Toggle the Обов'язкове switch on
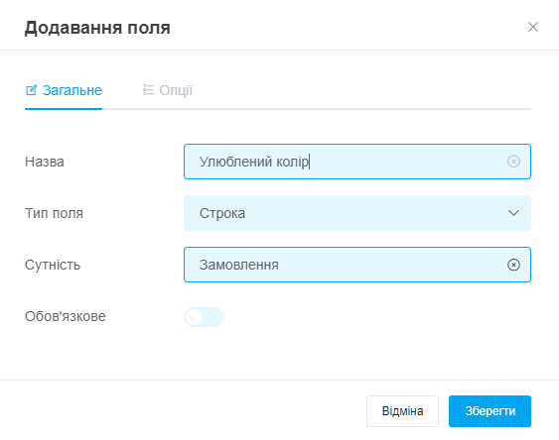The width and height of the screenshot is (559, 440). click(x=204, y=317)
